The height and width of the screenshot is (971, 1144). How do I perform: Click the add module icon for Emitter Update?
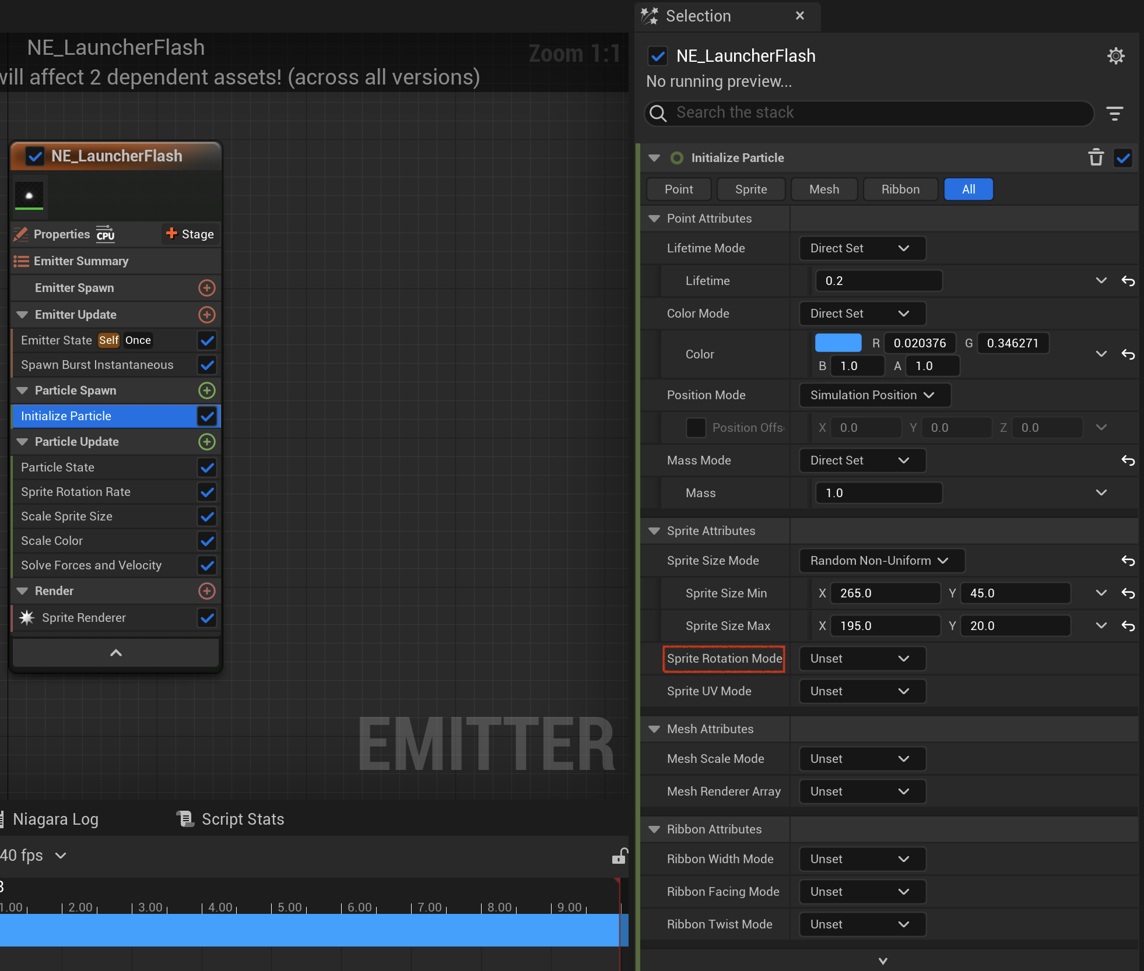[207, 315]
